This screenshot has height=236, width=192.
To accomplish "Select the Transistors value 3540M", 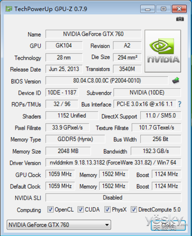I will pyautogui.click(x=127, y=69).
